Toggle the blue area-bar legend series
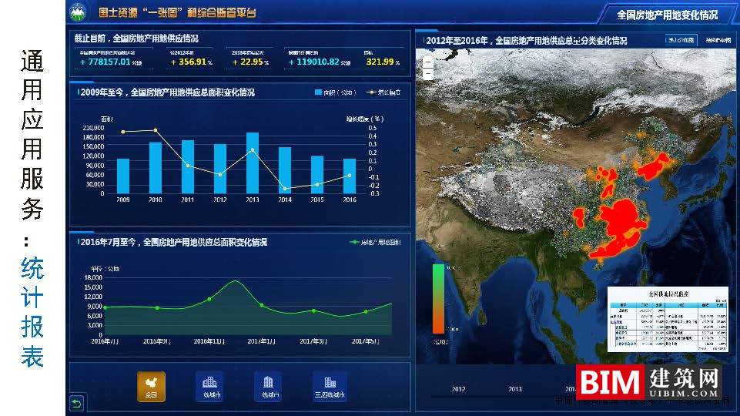This screenshot has width=740, height=416. tap(335, 92)
